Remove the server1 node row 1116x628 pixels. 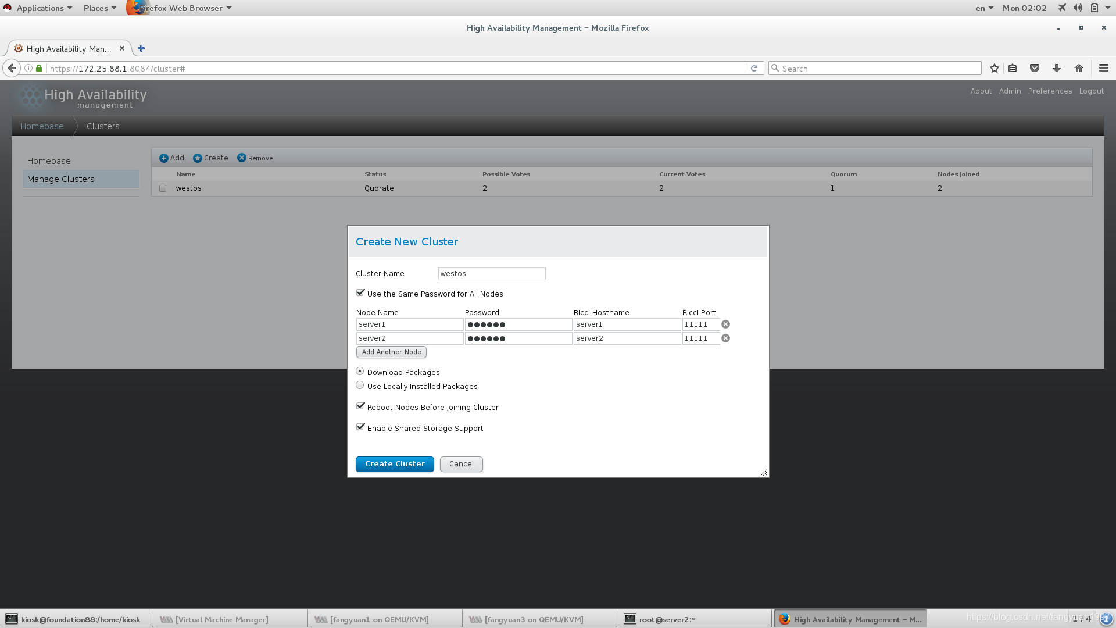(725, 324)
